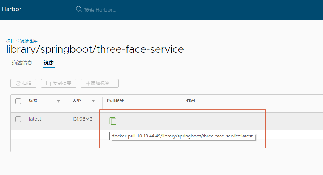Click the Harbor logo in the header
Screen dimensions: 323x175
pyautogui.click(x=12, y=9)
